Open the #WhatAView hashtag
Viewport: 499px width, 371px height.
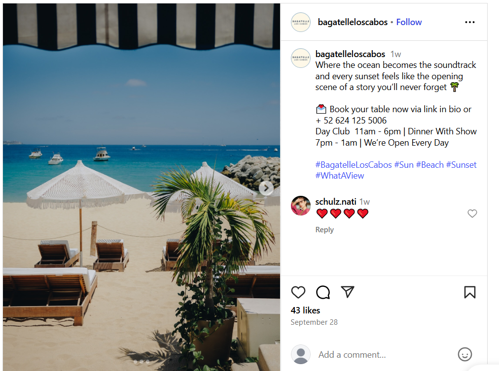340,176
